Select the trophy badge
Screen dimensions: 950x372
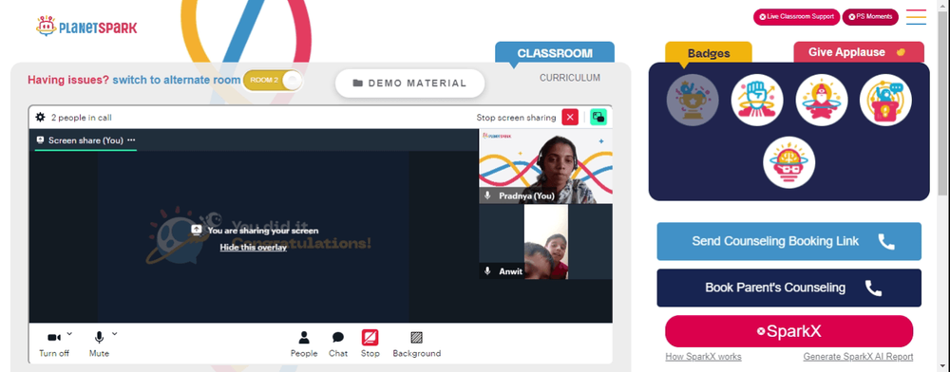(693, 100)
